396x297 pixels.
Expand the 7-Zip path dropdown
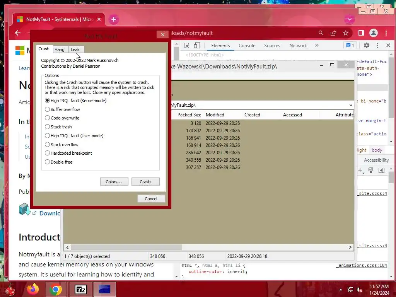(351, 105)
